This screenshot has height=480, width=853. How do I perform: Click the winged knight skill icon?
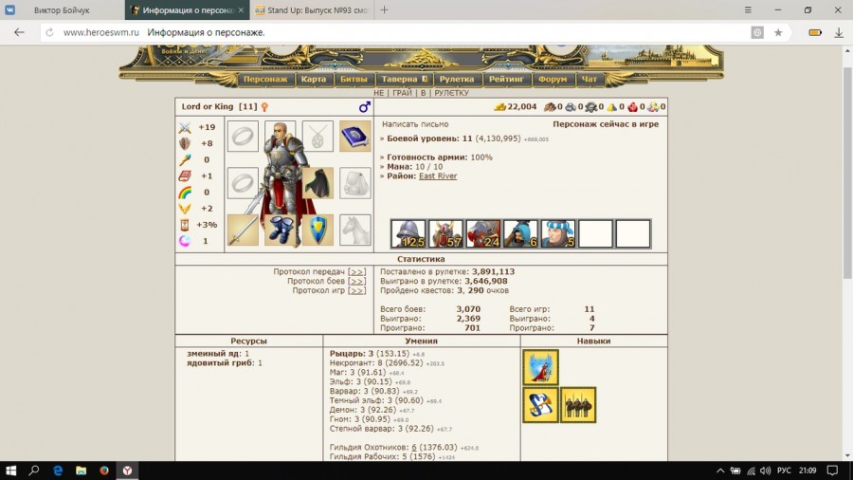[540, 367]
